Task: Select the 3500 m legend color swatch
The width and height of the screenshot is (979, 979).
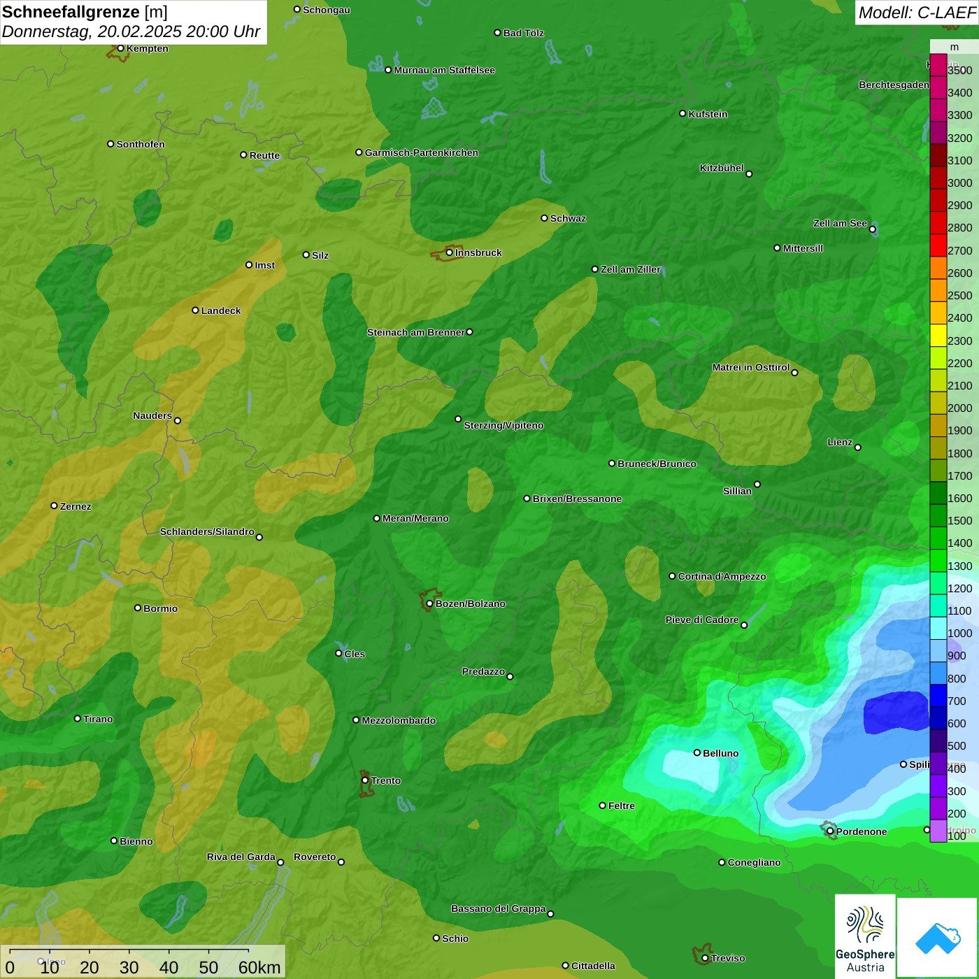Action: click(x=938, y=65)
